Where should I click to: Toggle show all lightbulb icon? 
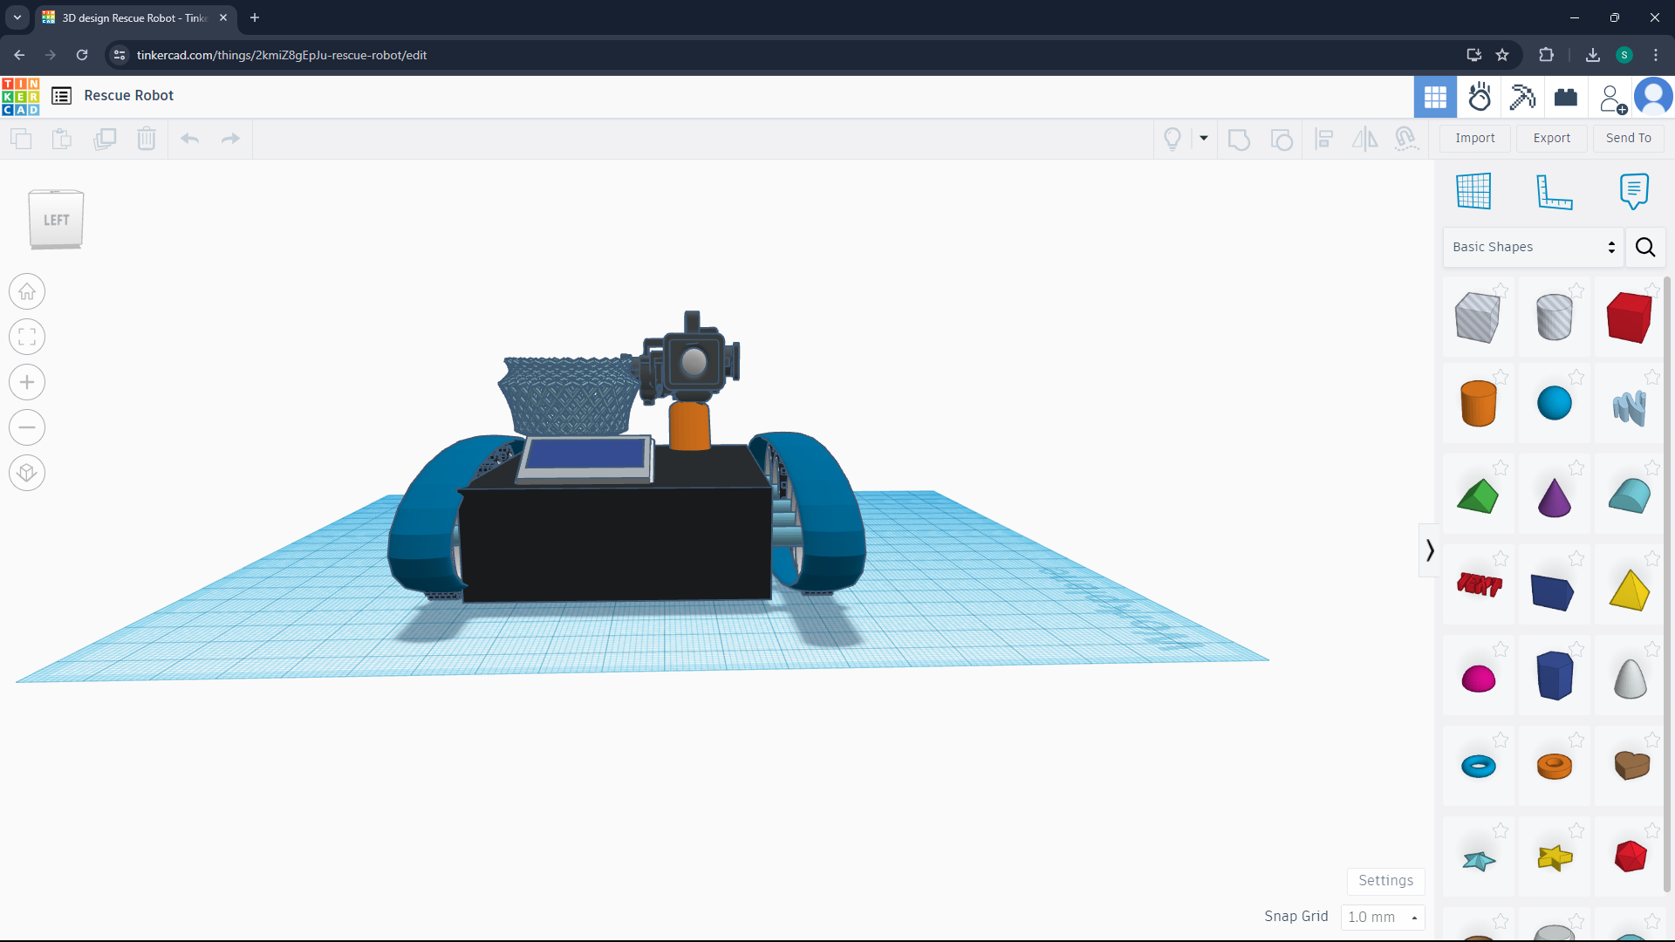click(x=1172, y=139)
